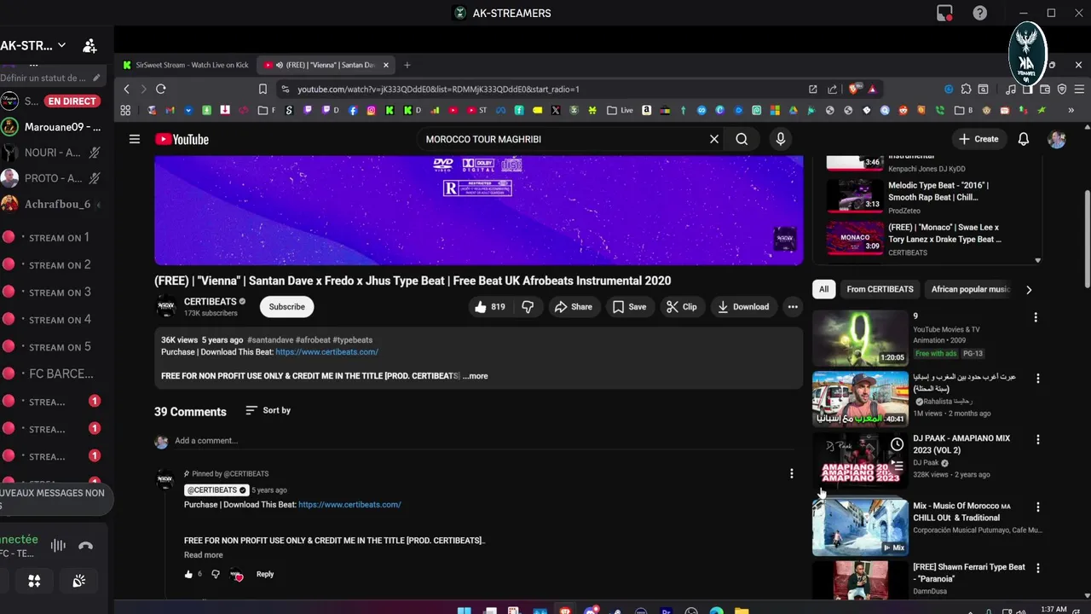Open options for Shawn Ferrari Type Beat
Viewport: 1091px width, 614px height.
coord(1037,568)
